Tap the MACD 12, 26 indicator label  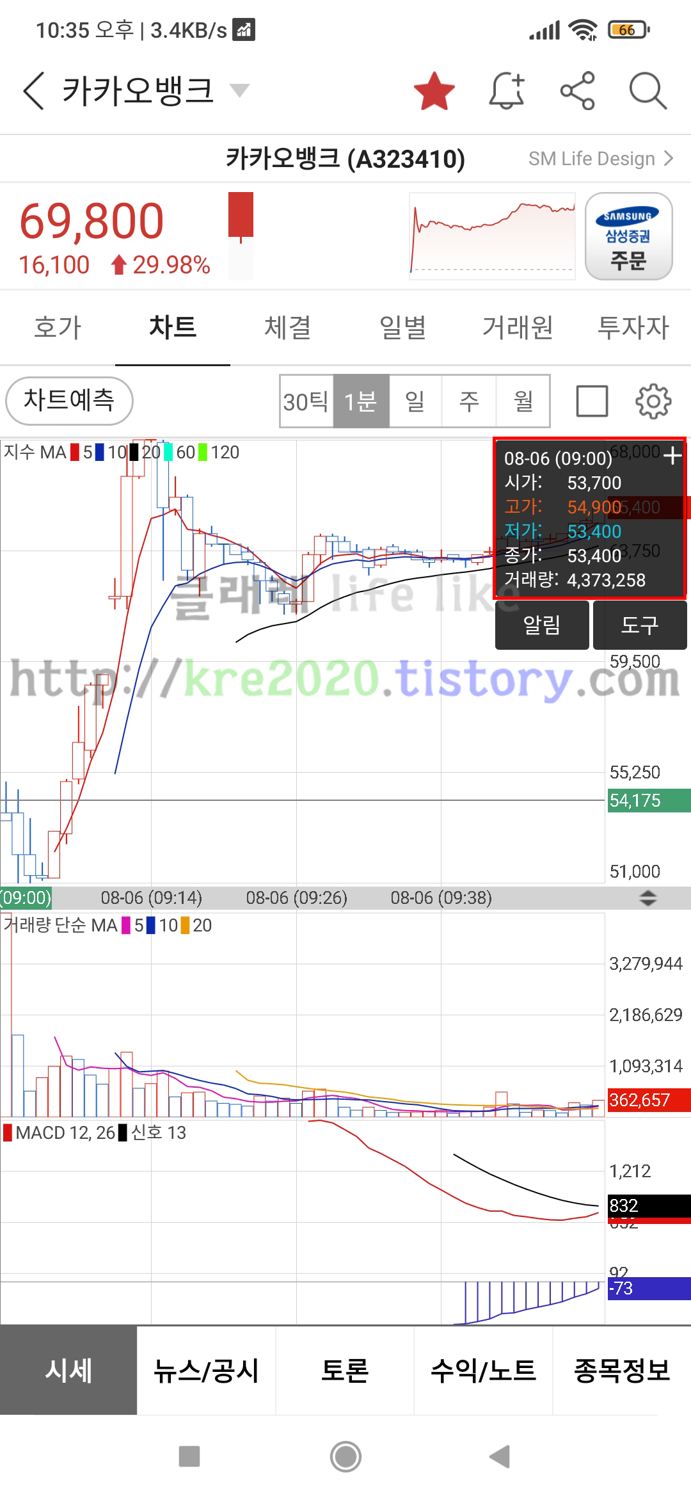coord(65,1133)
